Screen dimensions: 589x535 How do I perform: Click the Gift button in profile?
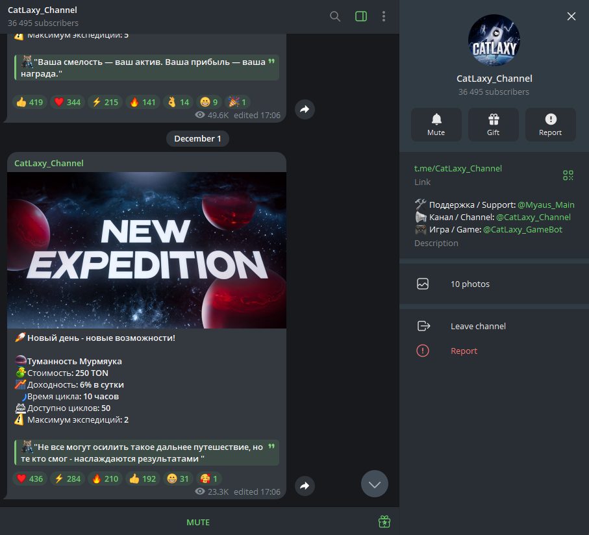[494, 124]
